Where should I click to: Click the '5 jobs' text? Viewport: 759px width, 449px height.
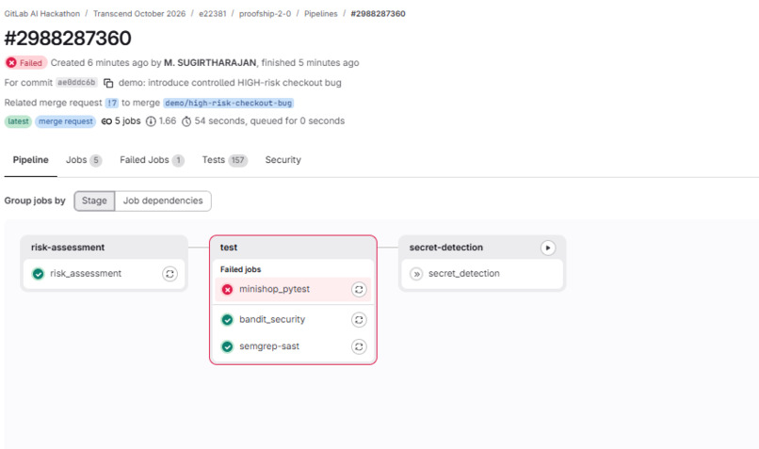pyautogui.click(x=128, y=121)
